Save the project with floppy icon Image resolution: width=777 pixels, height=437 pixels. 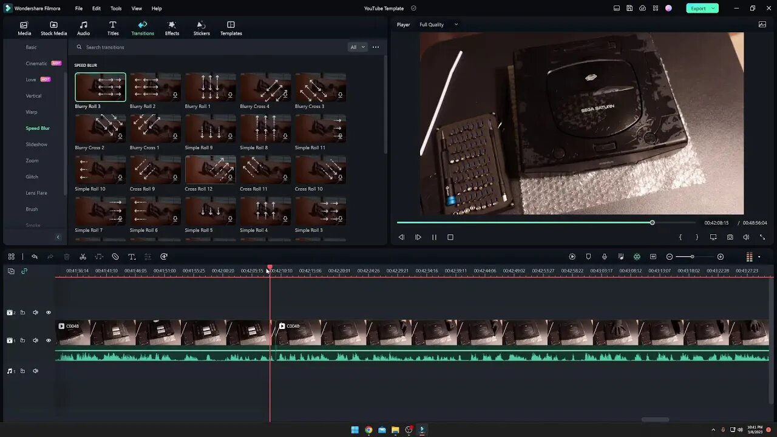point(629,8)
